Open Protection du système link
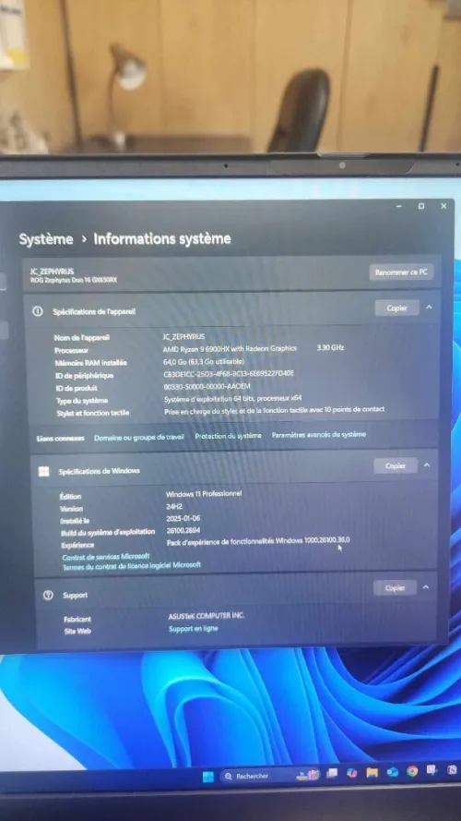461x821 pixels. coord(228,436)
